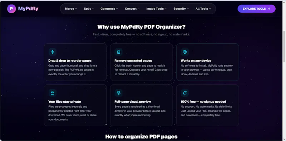Open the Merge dropdown menu
286x141 pixels.
(71, 9)
